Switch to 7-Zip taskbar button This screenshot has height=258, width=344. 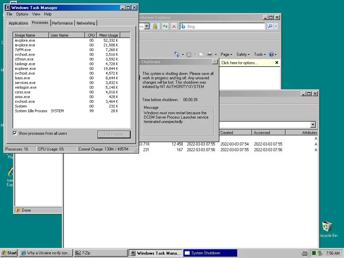click(x=100, y=253)
